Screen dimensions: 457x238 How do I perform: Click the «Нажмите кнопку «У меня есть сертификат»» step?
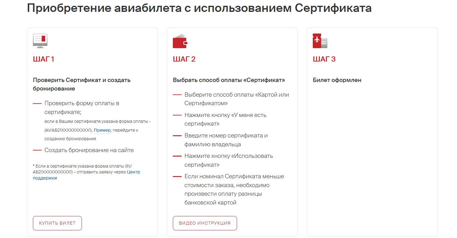pos(225,119)
